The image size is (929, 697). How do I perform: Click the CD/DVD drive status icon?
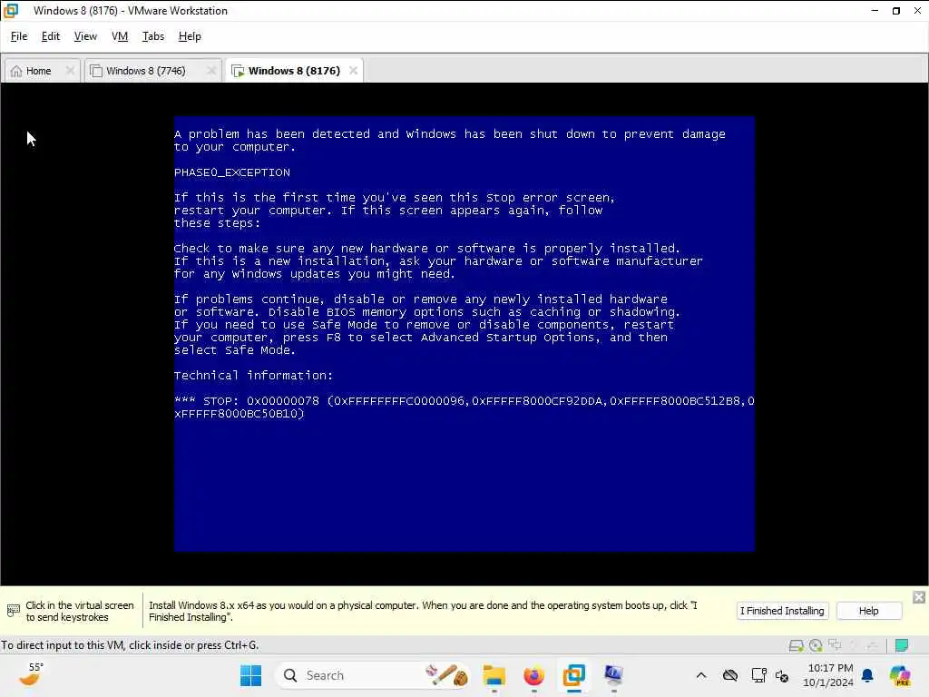(816, 645)
